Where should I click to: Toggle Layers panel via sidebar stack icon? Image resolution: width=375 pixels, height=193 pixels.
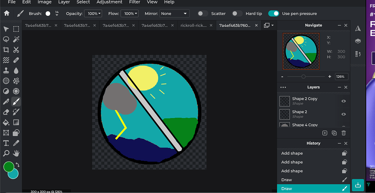(x=358, y=41)
